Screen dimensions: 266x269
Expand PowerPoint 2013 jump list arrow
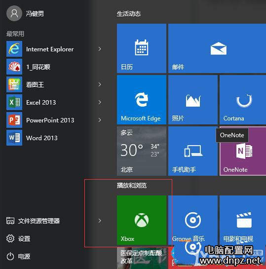pyautogui.click(x=100, y=120)
